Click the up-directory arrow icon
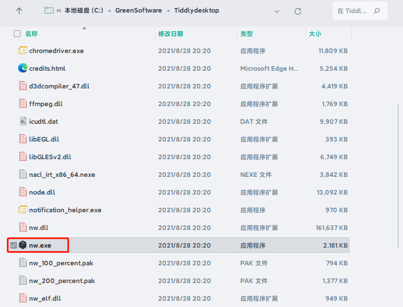Screen dimensions: 403x307 pyautogui.click(x=19, y=11)
